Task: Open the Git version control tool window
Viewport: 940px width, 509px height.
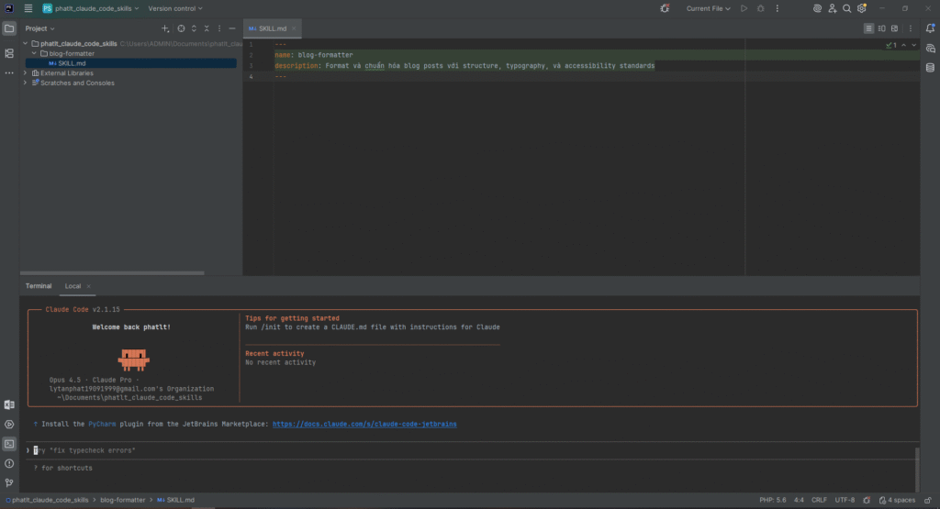Action: (x=9, y=482)
